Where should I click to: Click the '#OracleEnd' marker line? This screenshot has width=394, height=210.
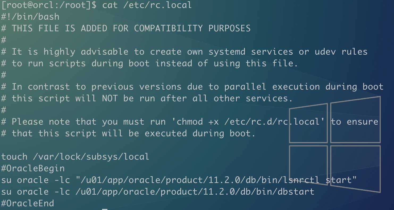(x=27, y=203)
